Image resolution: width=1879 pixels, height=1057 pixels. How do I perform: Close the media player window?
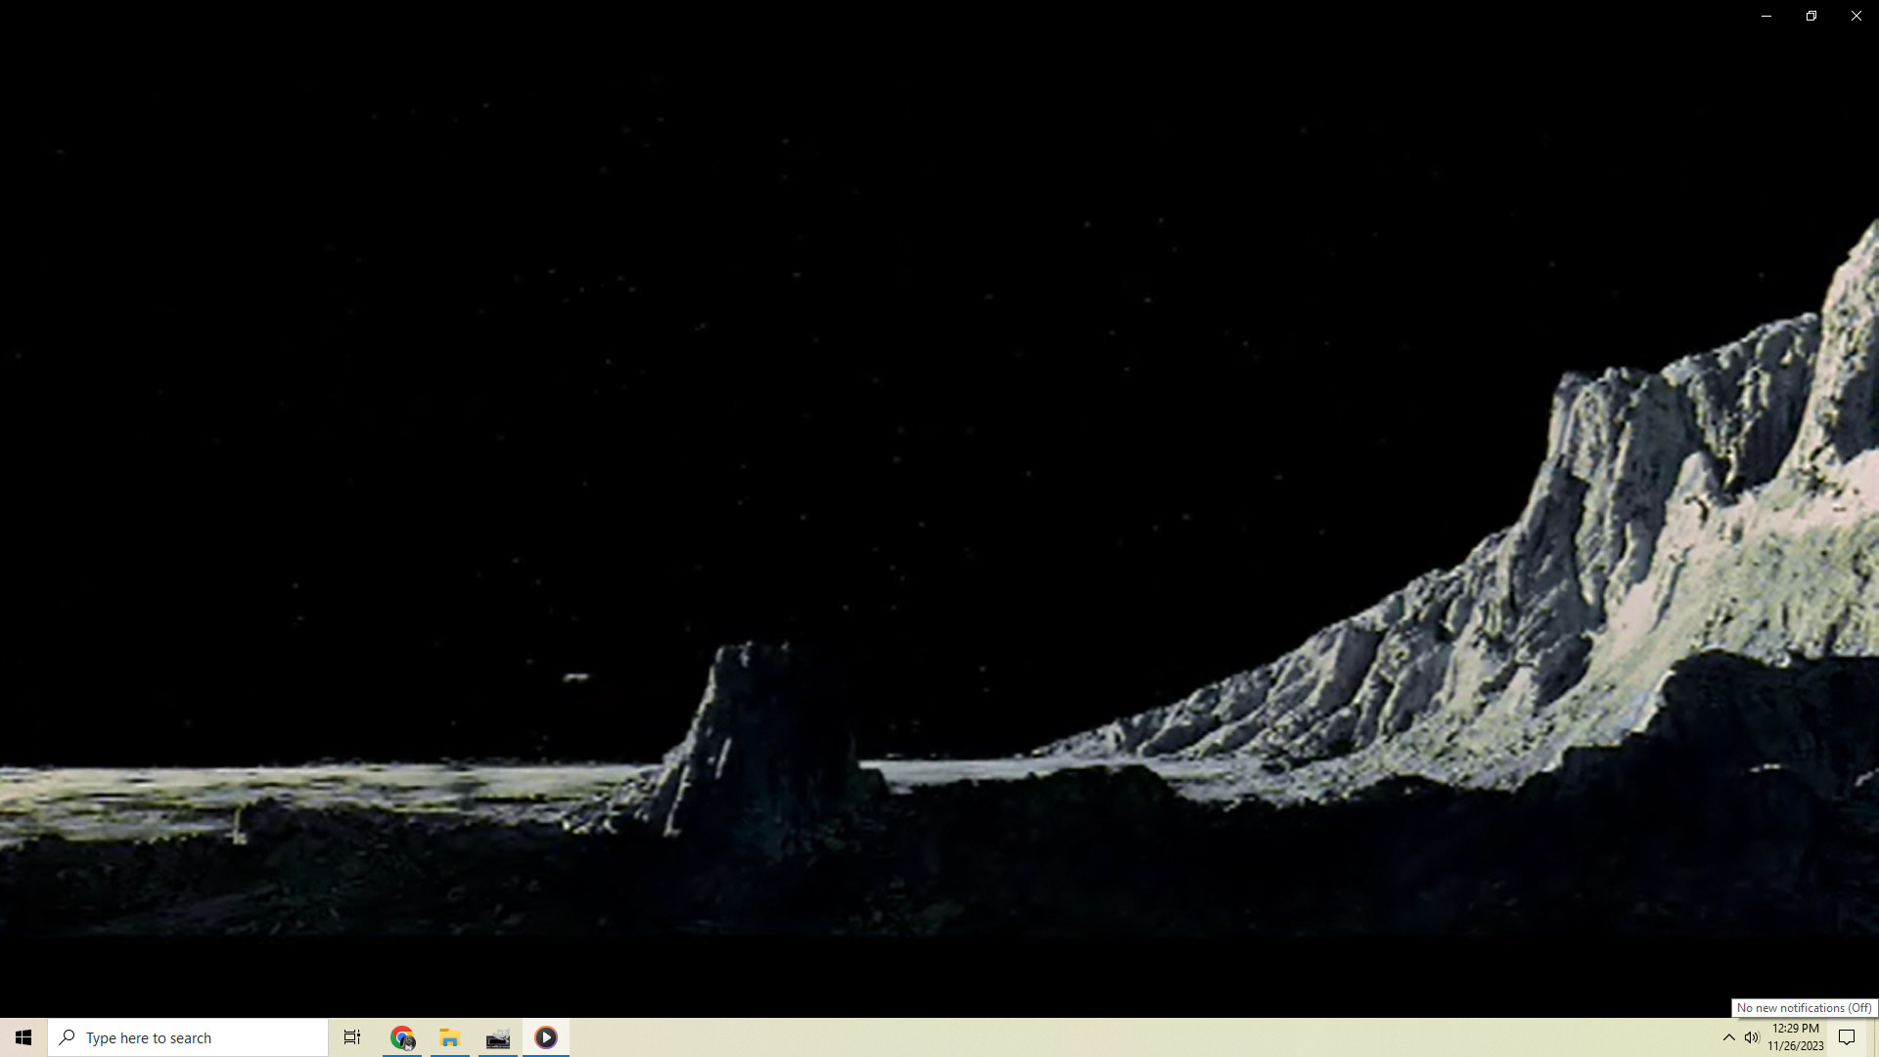pyautogui.click(x=1856, y=16)
